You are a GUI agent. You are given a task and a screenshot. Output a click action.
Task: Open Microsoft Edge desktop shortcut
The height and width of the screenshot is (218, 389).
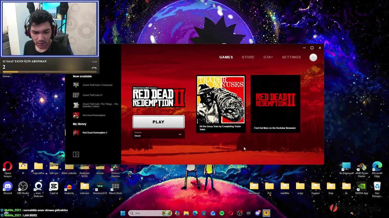(x=377, y=170)
